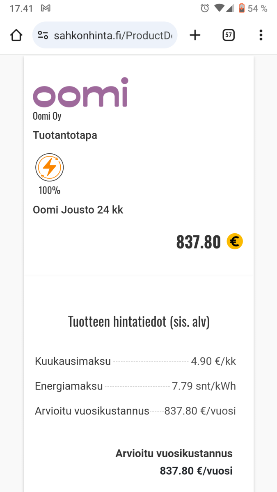The width and height of the screenshot is (277, 492).
Task: Tap the Oomi company logo
Action: (x=80, y=92)
